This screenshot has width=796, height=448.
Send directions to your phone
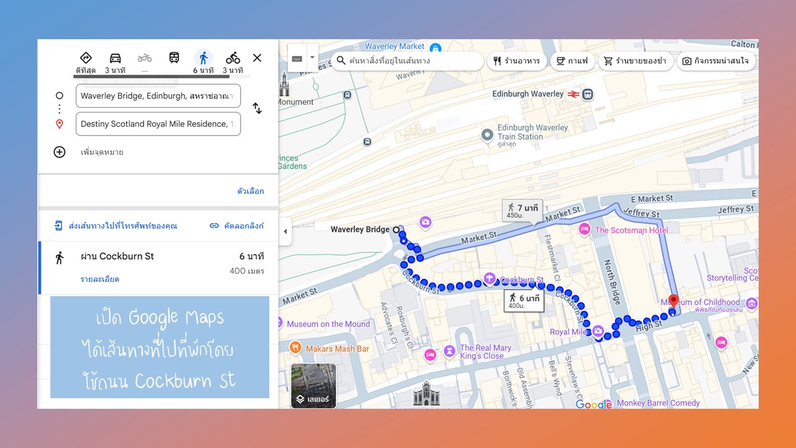(116, 226)
